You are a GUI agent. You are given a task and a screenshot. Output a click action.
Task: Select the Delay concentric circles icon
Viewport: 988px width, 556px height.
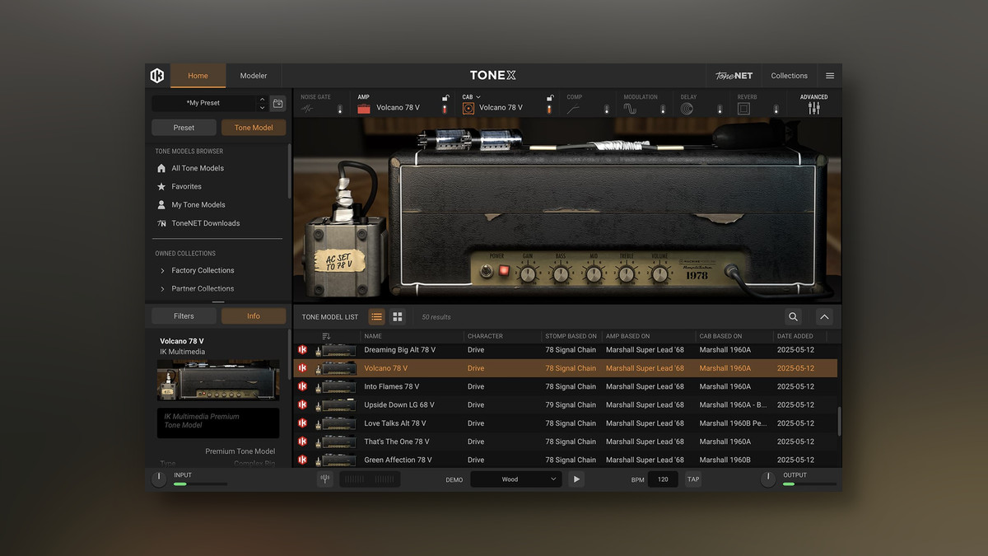[x=687, y=108]
